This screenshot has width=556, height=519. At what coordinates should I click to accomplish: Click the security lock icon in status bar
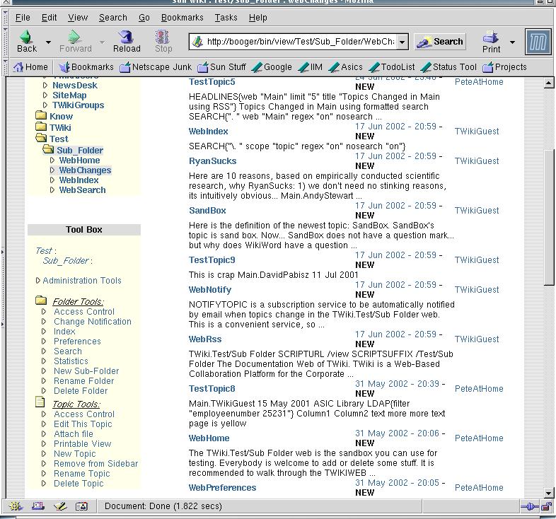point(546,506)
